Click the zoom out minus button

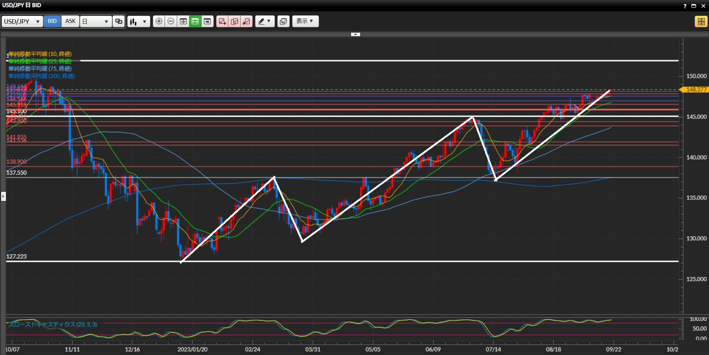pos(171,21)
